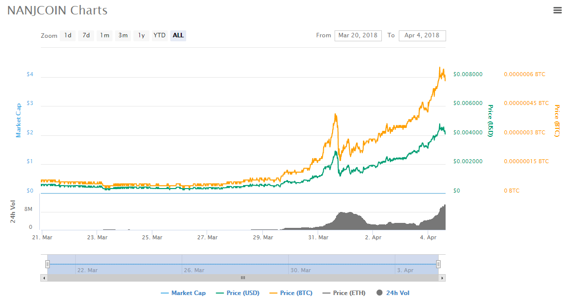Select the ALL zoom button
The height and width of the screenshot is (302, 585).
[x=178, y=35]
